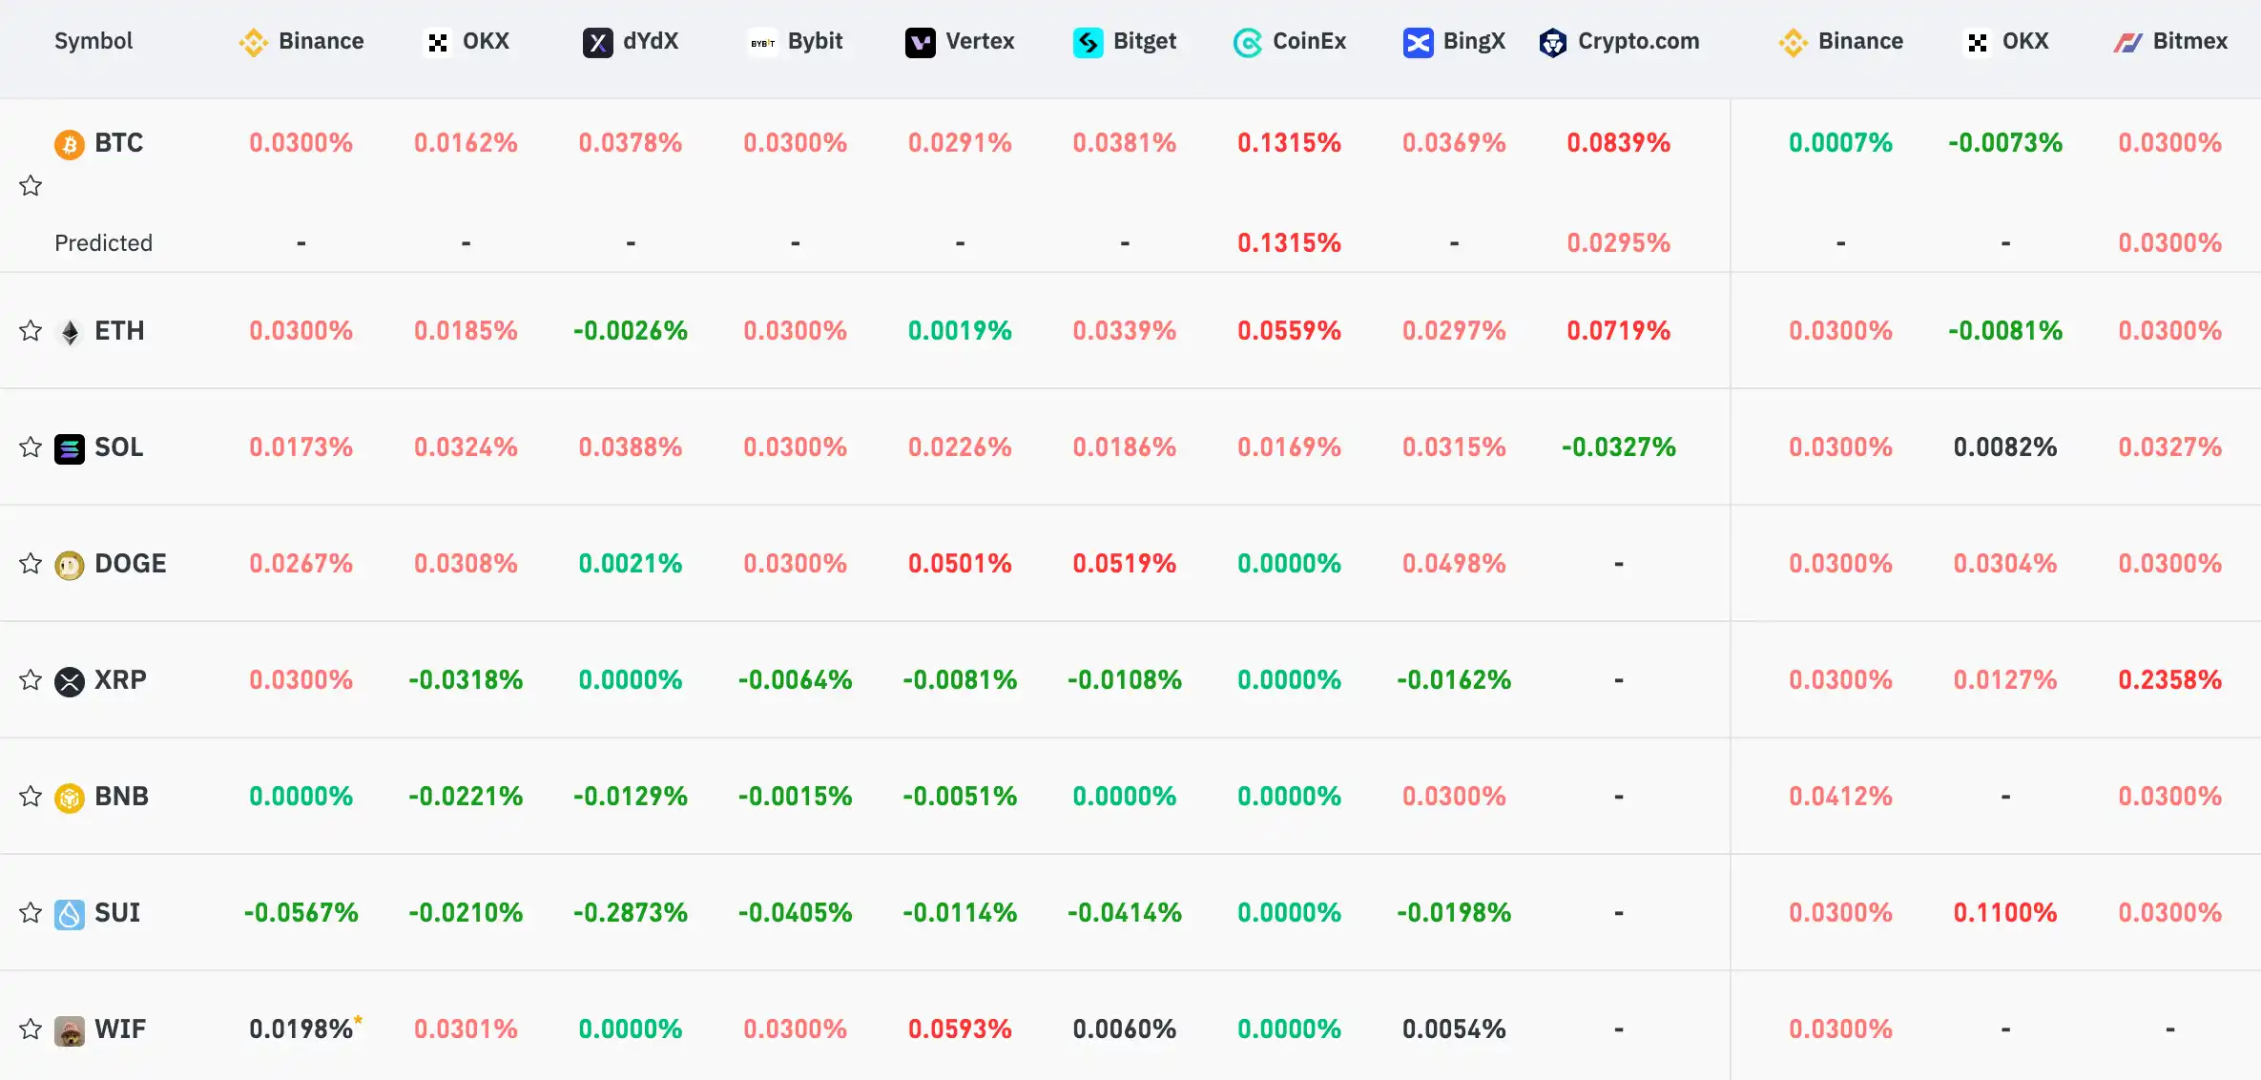The width and height of the screenshot is (2261, 1080).
Task: Click the dYdX exchange logo
Action: pos(597,43)
